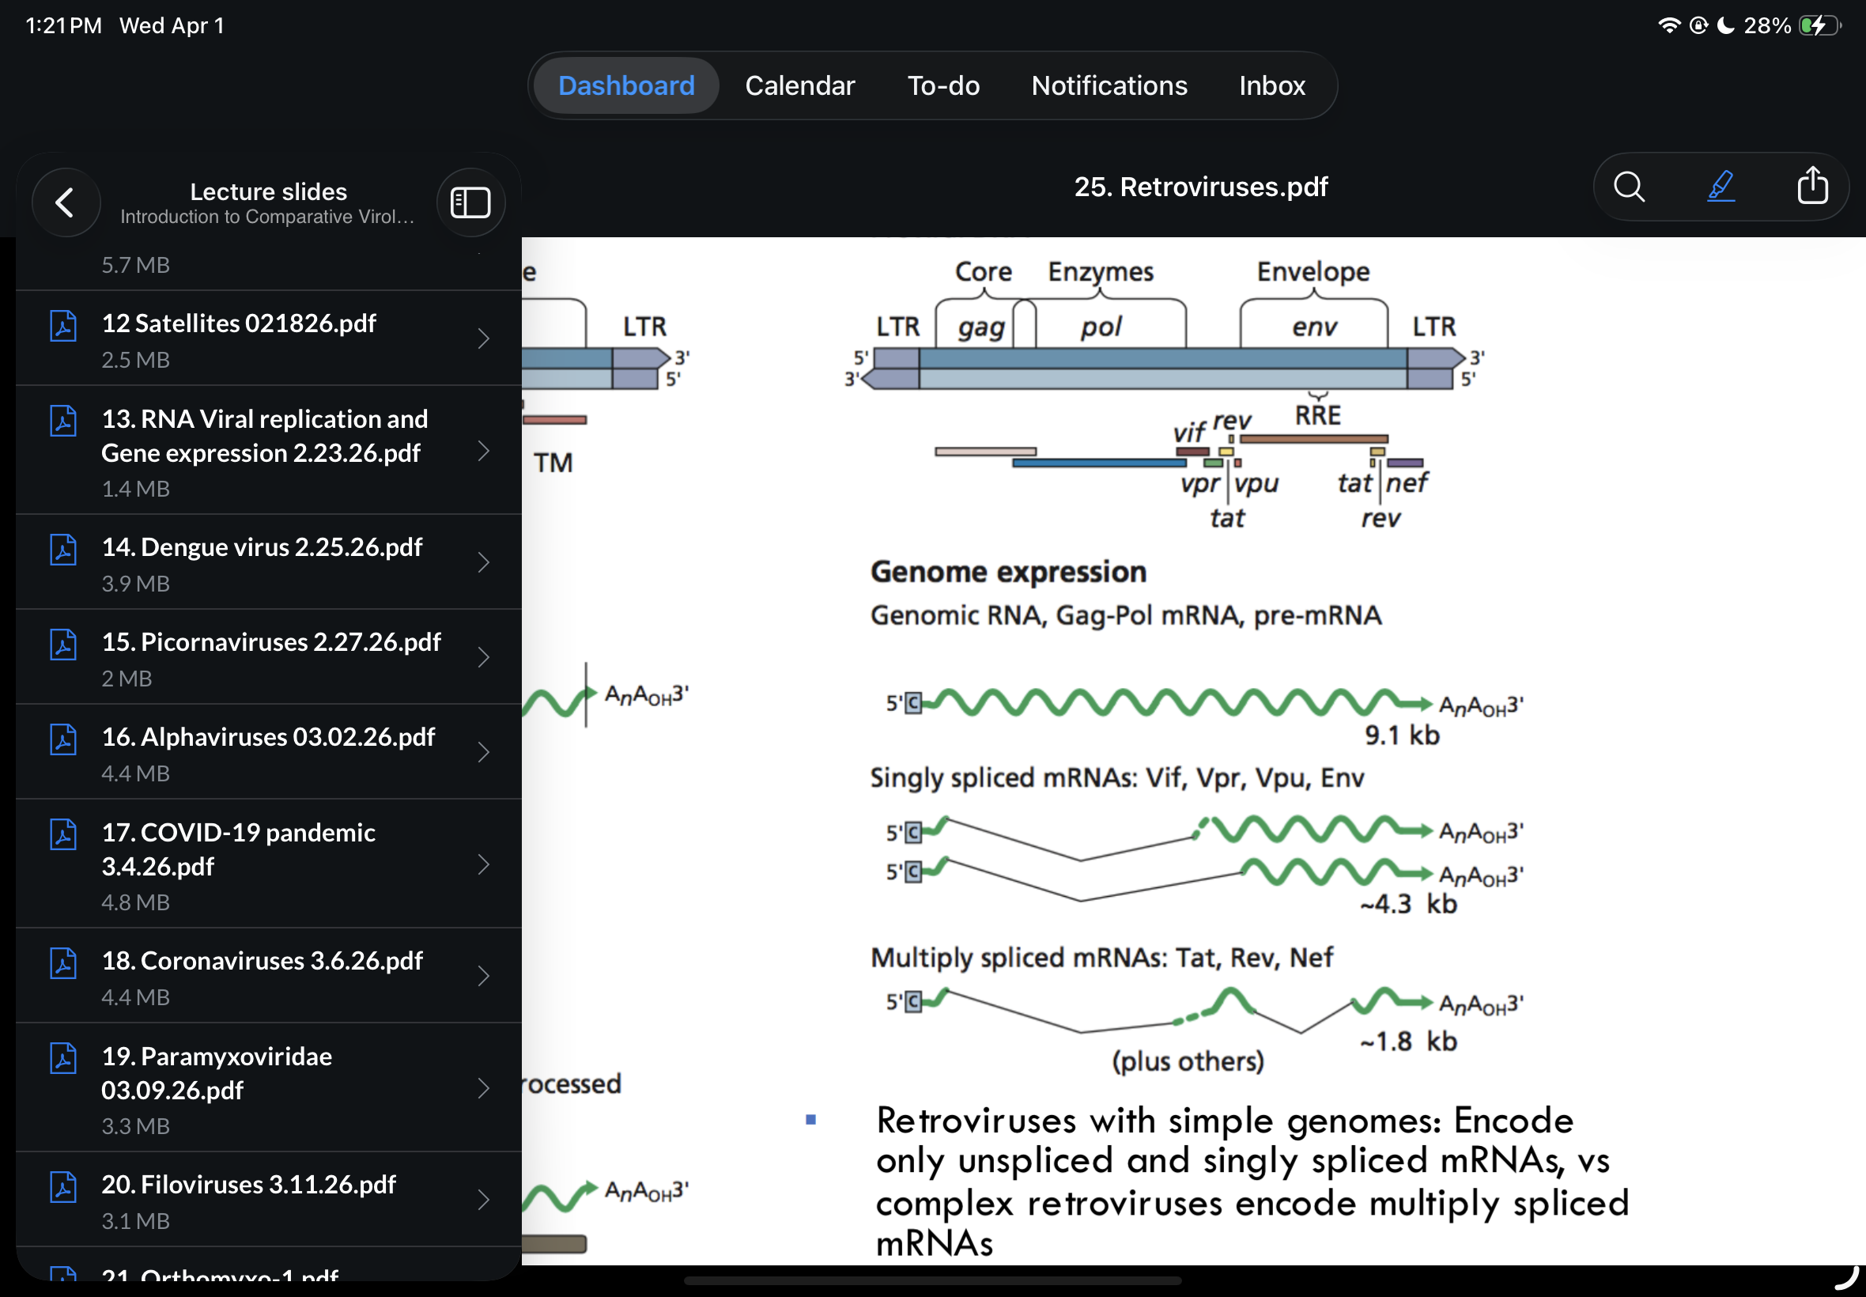Tap the 19. Paramyxoviridae 03.09.26.pdf name
Screen dimensions: 1866x1297
[217, 1072]
